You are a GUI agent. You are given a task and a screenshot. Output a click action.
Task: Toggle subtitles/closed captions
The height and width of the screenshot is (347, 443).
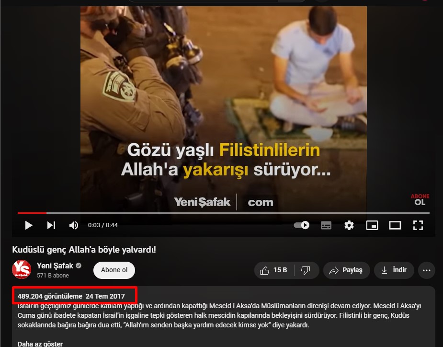[x=326, y=225]
